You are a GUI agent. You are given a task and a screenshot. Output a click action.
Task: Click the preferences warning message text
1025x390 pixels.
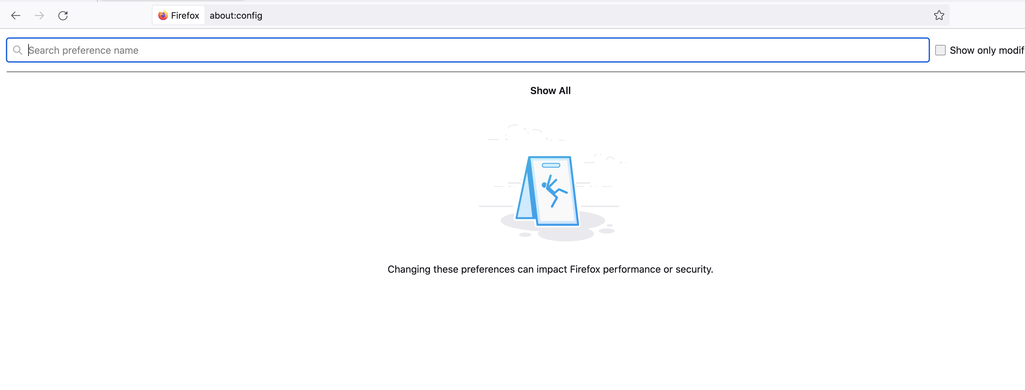pyautogui.click(x=550, y=269)
